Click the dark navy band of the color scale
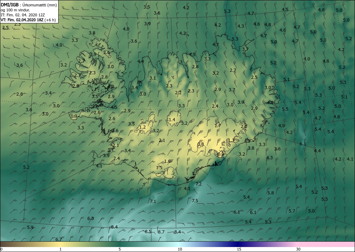Image resolution: width=355 pixels, height=252 pixels. [238, 244]
